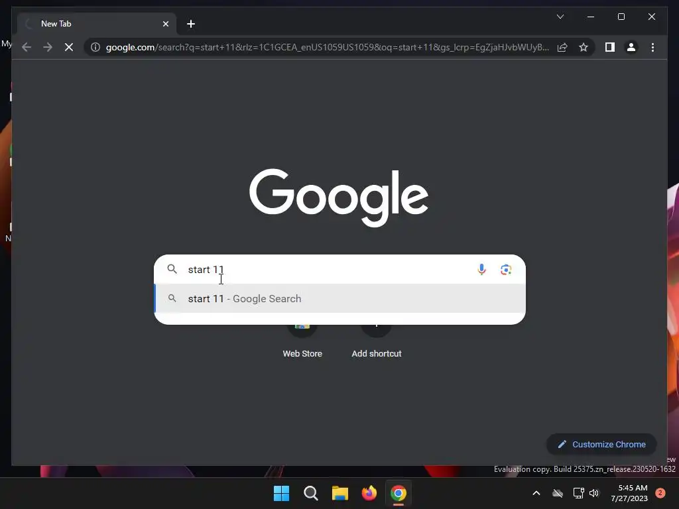Open the Web Store shortcut
The image size is (679, 509).
302,342
